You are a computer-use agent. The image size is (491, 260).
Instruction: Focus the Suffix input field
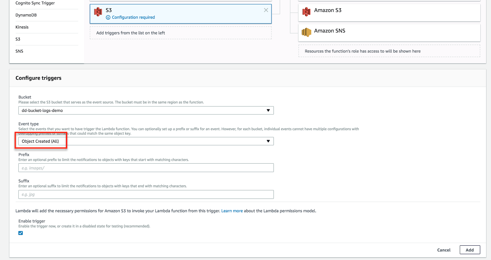[146, 194]
